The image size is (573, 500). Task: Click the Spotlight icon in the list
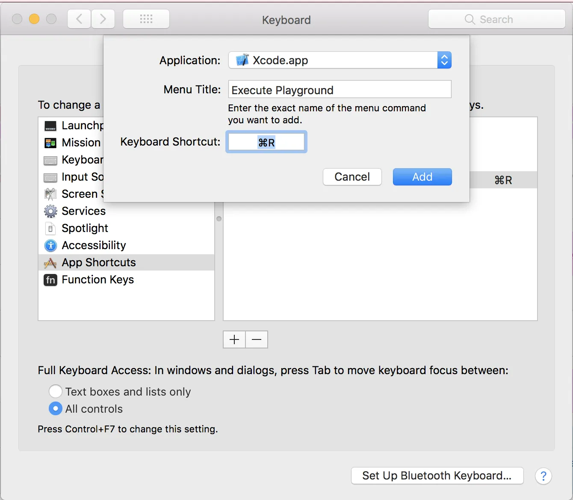pyautogui.click(x=50, y=229)
